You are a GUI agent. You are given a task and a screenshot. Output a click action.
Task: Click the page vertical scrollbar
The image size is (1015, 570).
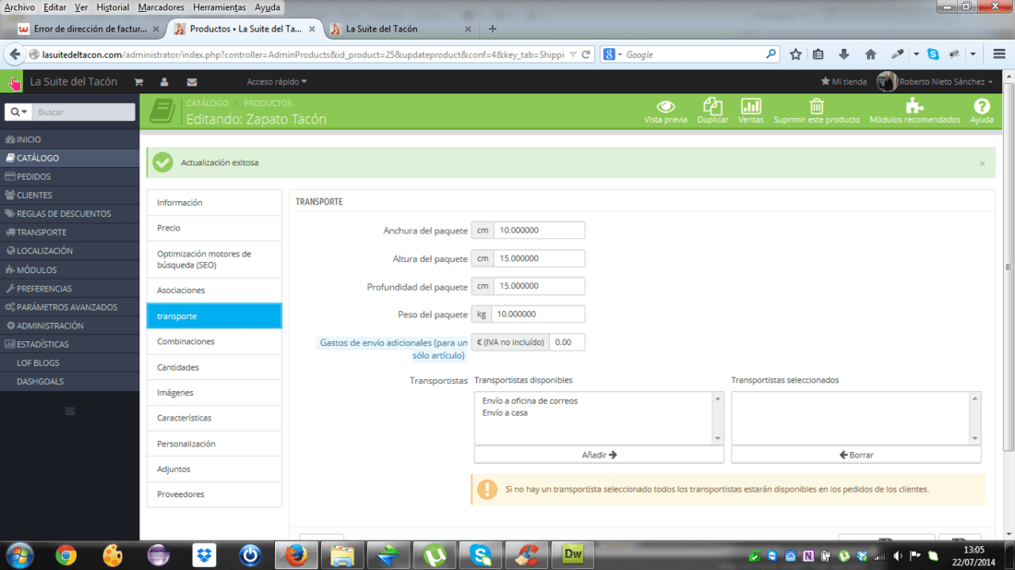pos(1008,267)
